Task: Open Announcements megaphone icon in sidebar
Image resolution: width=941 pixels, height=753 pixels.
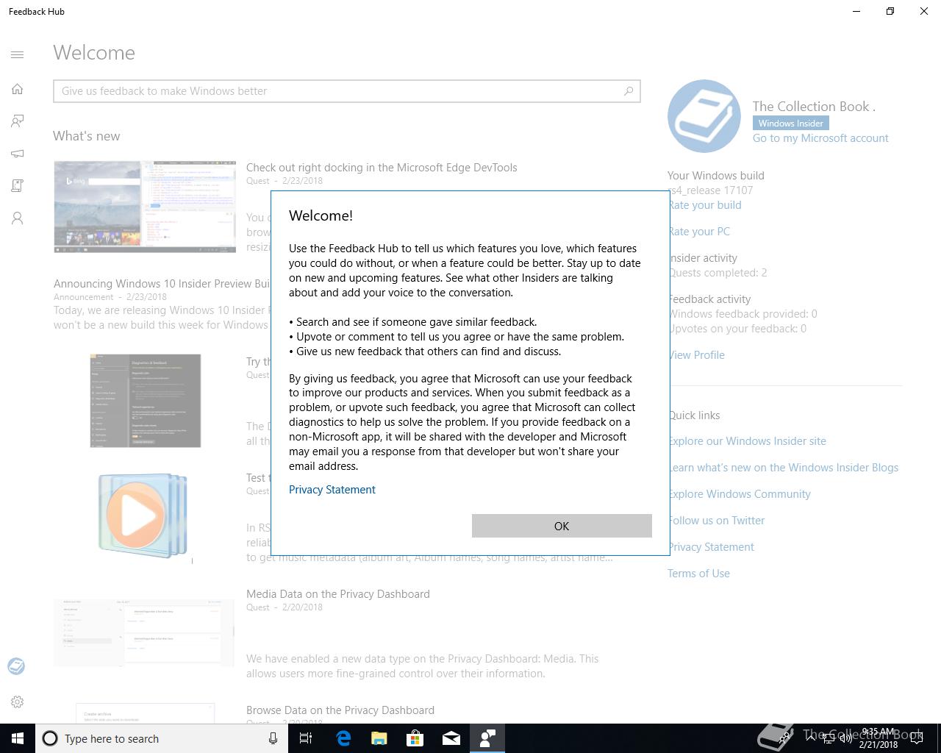Action: pos(18,154)
